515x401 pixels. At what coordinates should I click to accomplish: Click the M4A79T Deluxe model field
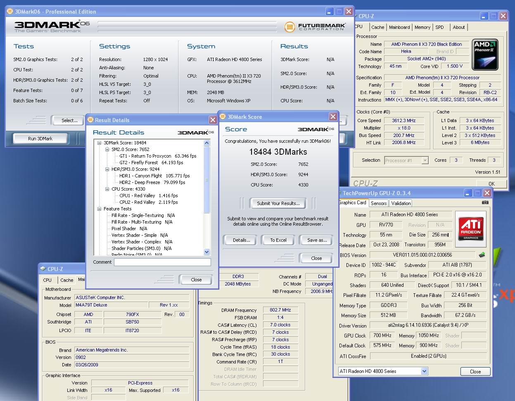(x=111, y=305)
